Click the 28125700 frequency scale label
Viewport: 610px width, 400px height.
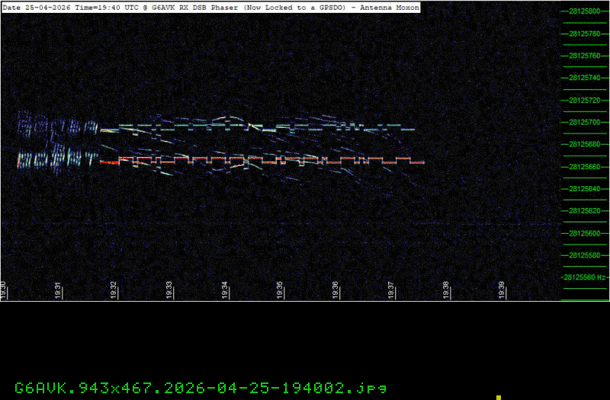coord(583,122)
